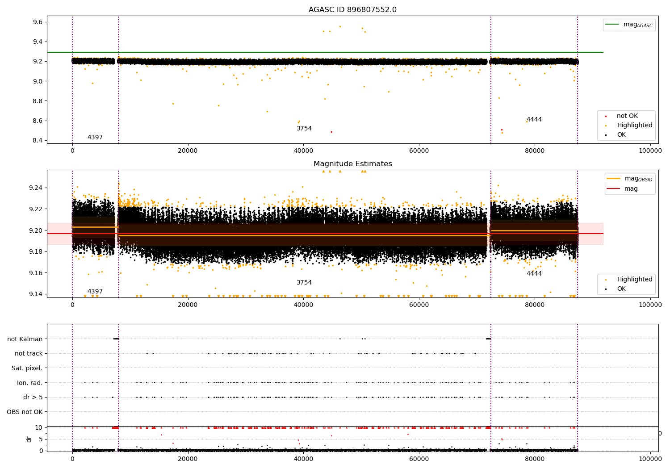Click the 40000 x-tick under Magnitude Estimates plot
This screenshot has height=469, width=670.
point(303,305)
